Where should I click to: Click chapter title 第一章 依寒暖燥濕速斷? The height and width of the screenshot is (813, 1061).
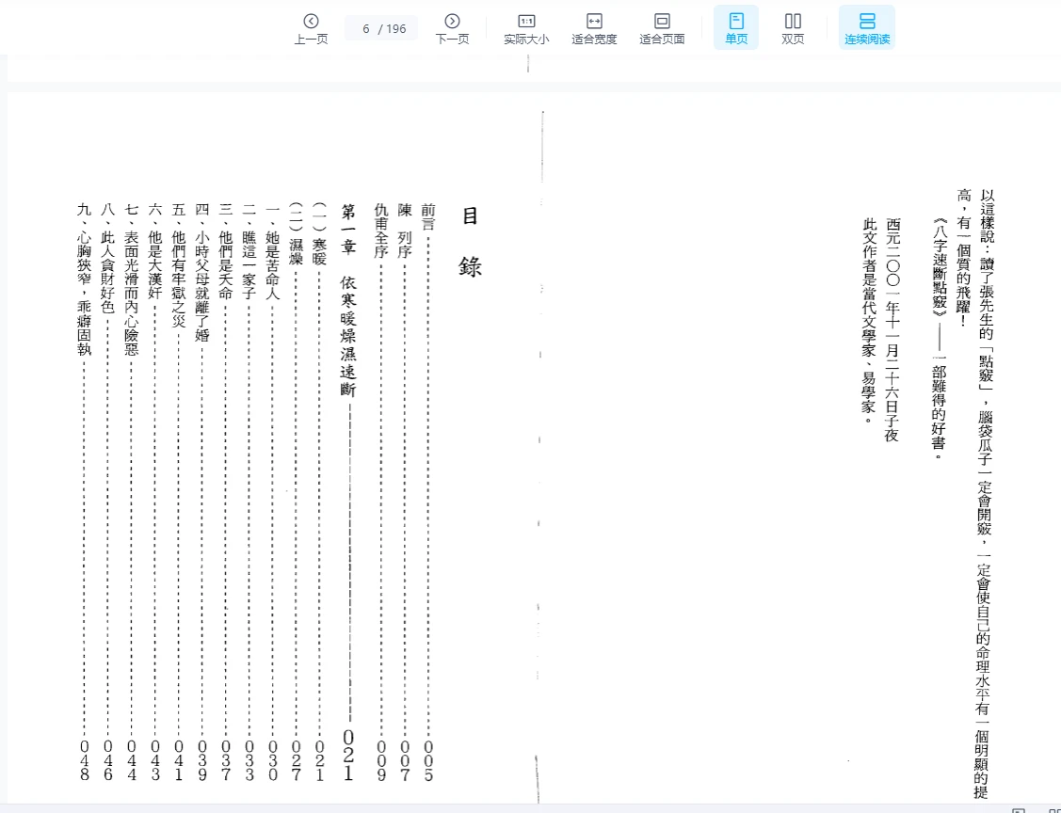(348, 299)
